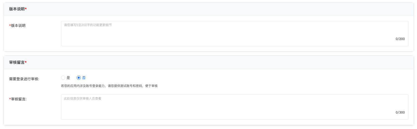Click the placeholder 此处信息仅供审核人员查看

[x=83, y=99]
